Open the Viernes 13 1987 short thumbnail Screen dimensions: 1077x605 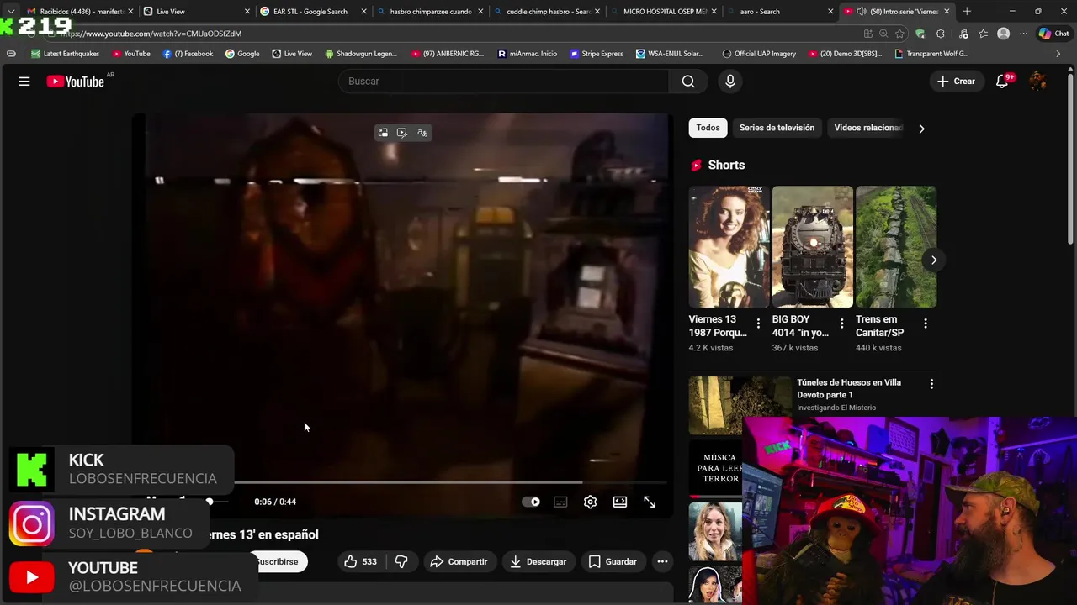coord(729,247)
